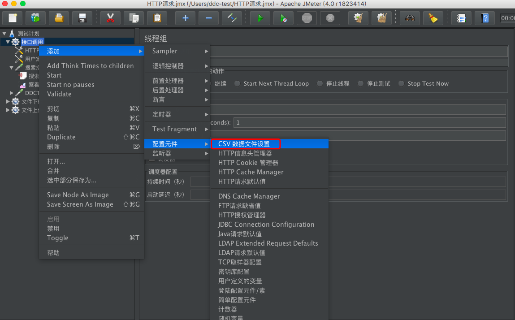Click the Clear All results icon
Screen dimensions: 515x320
point(381,18)
